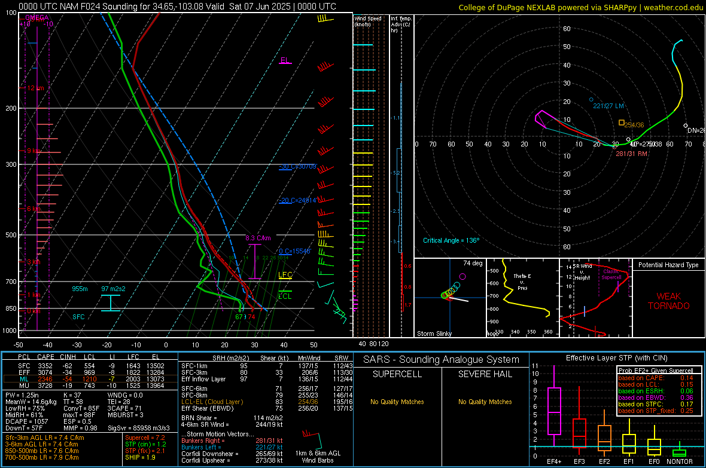Click the SUPERCELL column heading in SARS
The image size is (706, 468).
tap(397, 374)
